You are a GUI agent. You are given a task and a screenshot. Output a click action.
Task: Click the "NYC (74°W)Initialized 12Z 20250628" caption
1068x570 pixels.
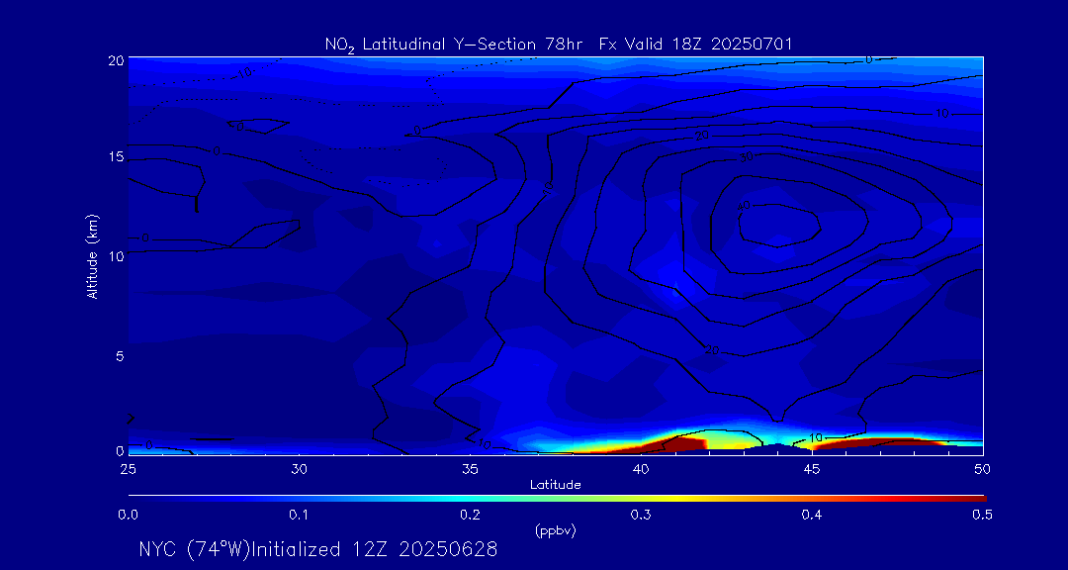point(318,549)
